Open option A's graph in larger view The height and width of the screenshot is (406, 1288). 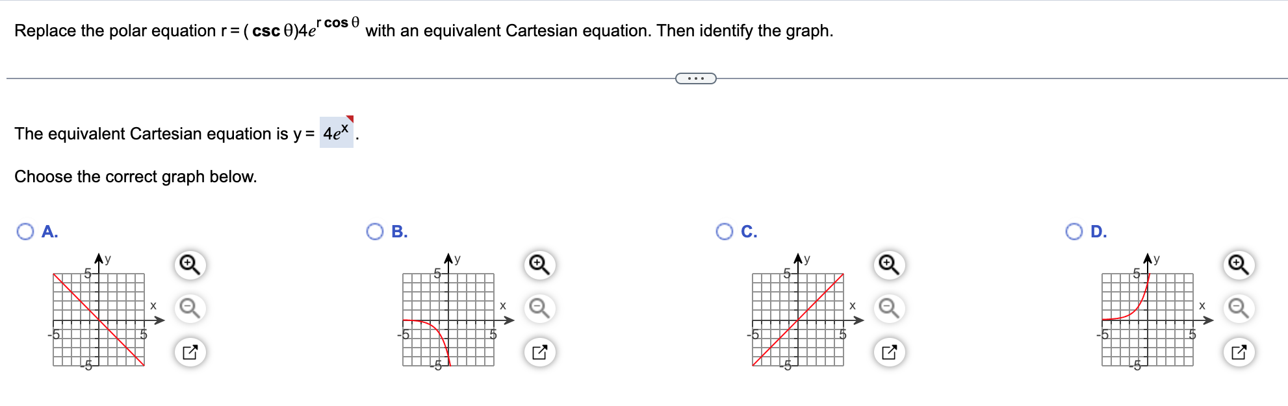coord(191,352)
